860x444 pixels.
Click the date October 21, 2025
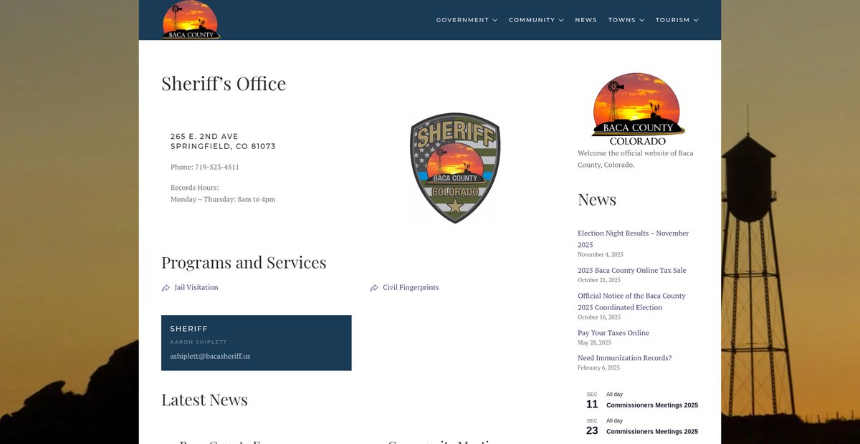(599, 280)
